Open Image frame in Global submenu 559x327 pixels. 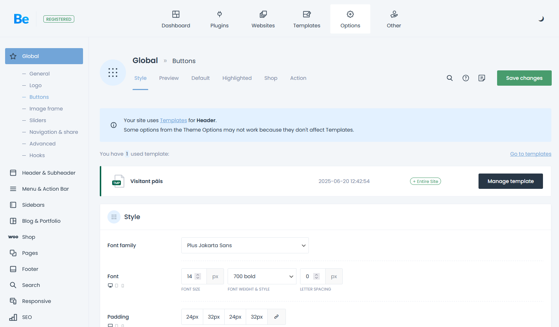[x=46, y=109]
